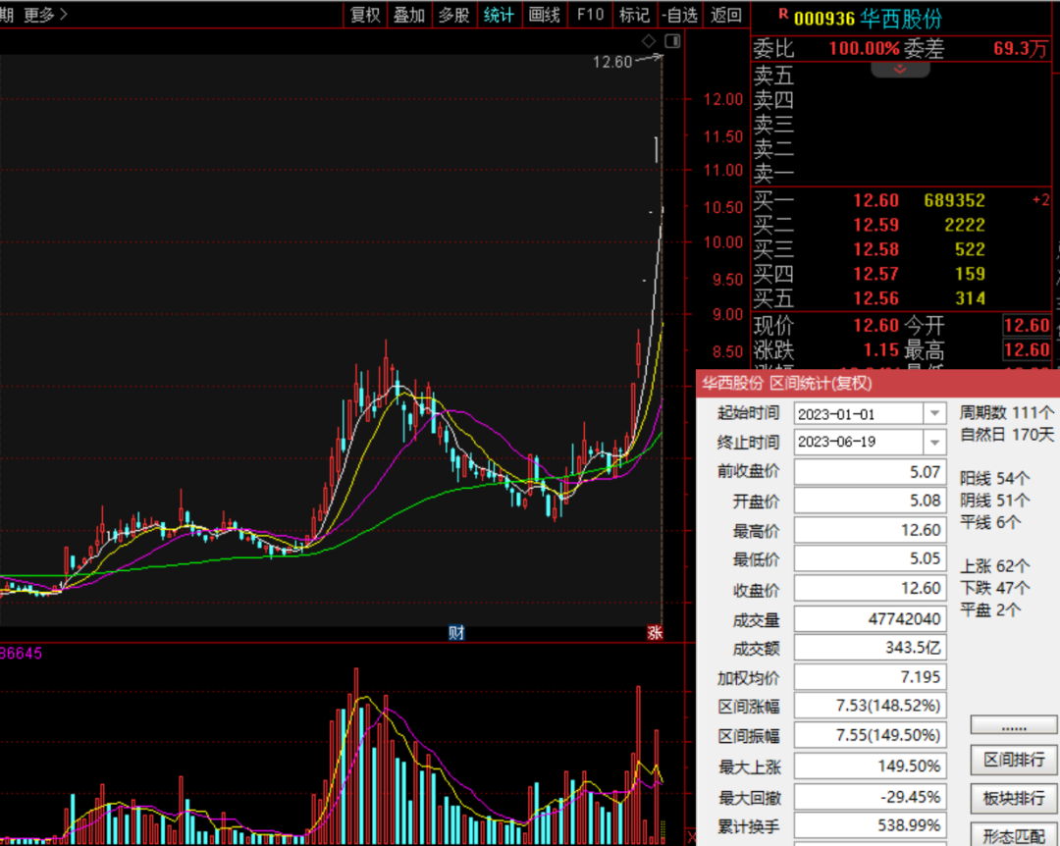Image resolution: width=1060 pixels, height=846 pixels.
Task: Click the 阳线 54个 statistic
Action: [994, 479]
